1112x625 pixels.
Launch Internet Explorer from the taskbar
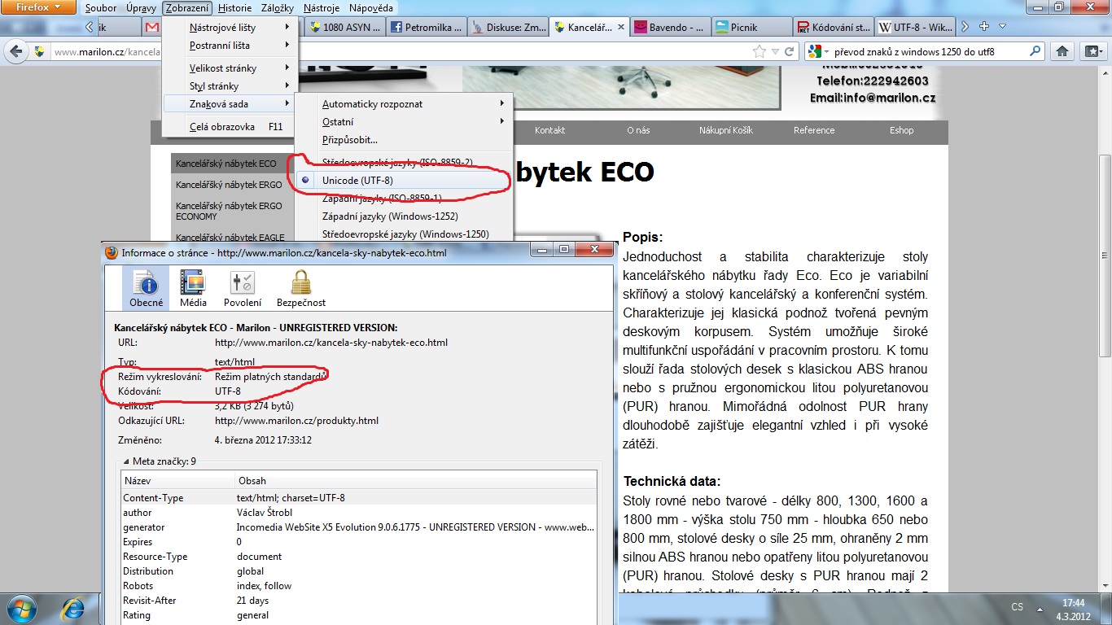[75, 609]
